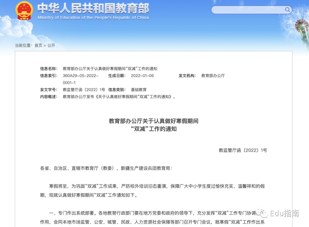
Task: Click the 当前位置 breadcrumb label
Action: pyautogui.click(x=23, y=45)
